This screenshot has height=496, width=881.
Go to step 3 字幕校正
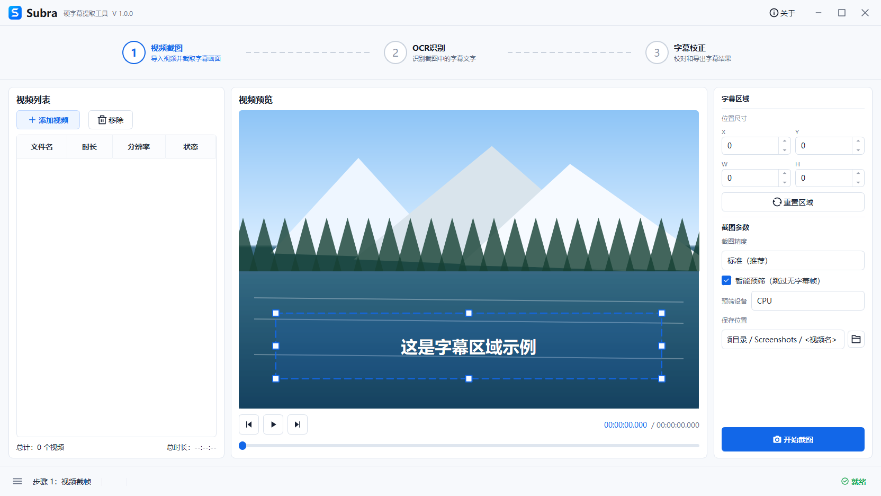pyautogui.click(x=688, y=52)
